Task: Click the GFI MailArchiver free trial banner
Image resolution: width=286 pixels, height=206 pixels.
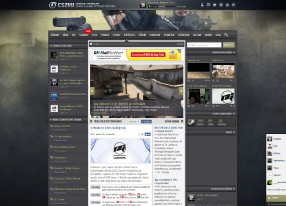Action: 137,55
